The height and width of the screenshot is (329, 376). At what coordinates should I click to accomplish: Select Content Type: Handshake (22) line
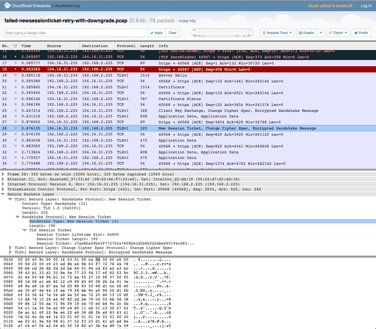(55, 204)
